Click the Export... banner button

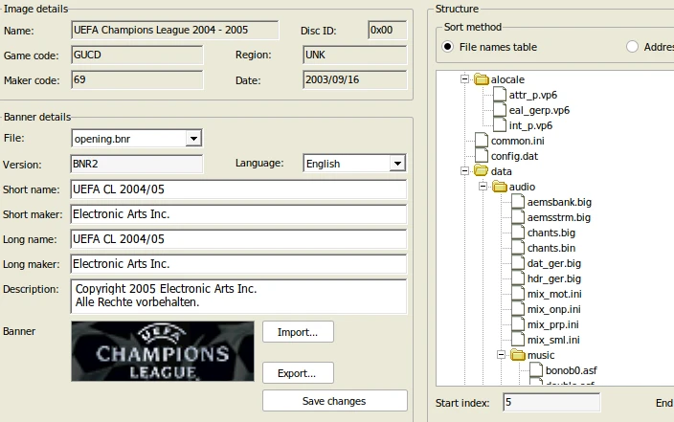[x=298, y=372]
